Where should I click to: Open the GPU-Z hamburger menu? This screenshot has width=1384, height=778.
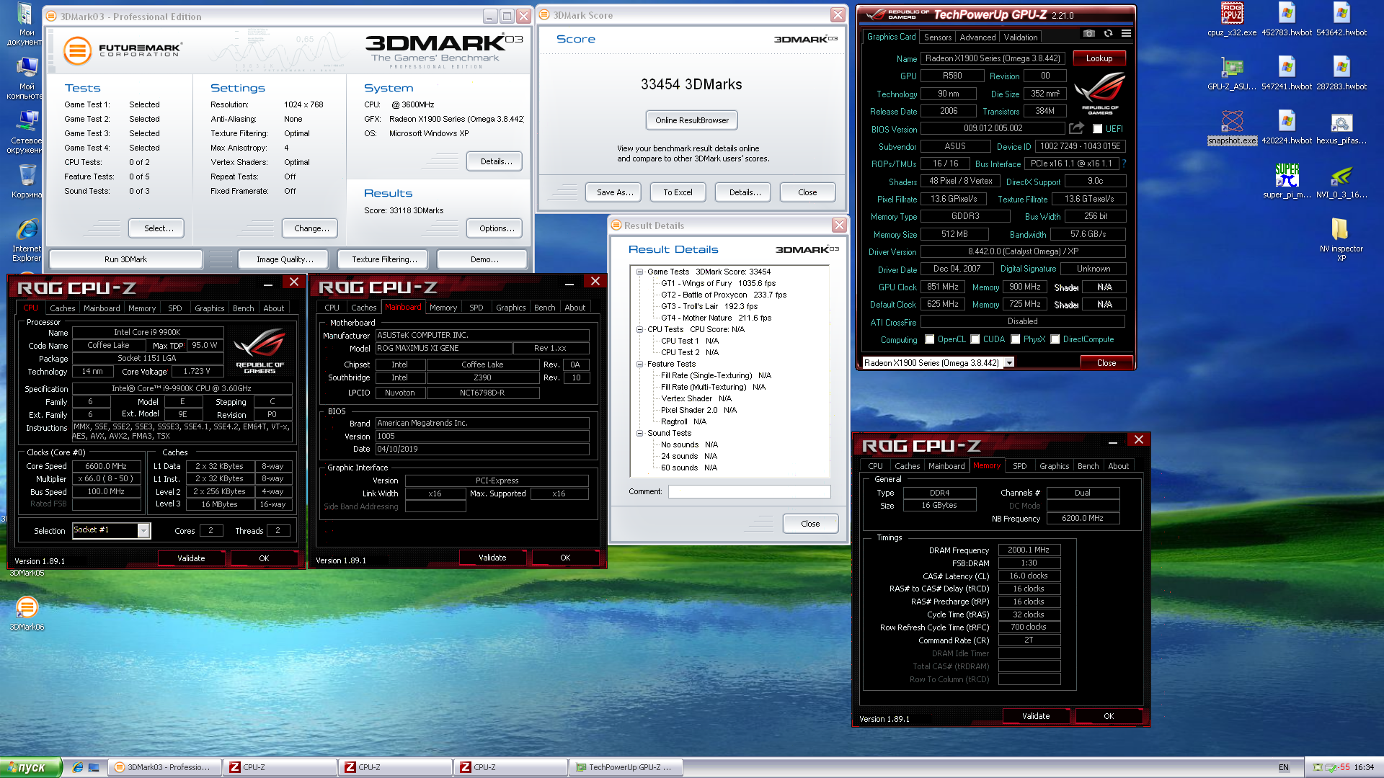[x=1126, y=34]
